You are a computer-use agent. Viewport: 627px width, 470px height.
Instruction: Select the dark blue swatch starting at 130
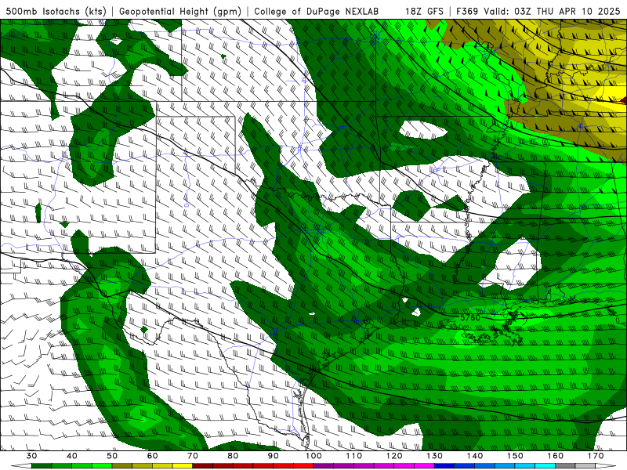[444, 466]
